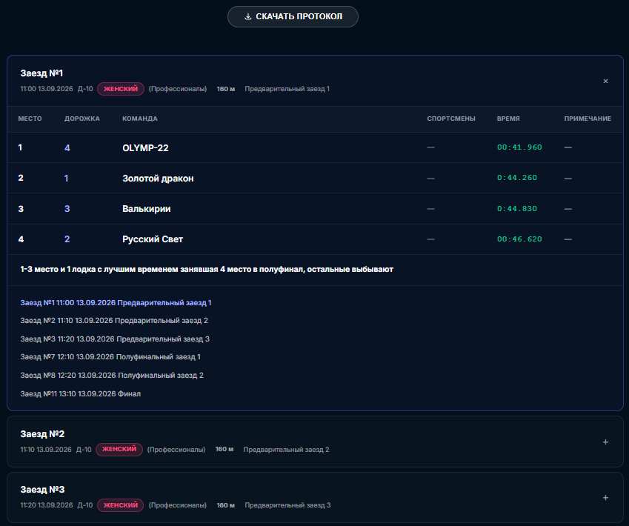The image size is (629, 526).
Task: Collapse Заезд №1 with the X icon
Action: coord(606,81)
